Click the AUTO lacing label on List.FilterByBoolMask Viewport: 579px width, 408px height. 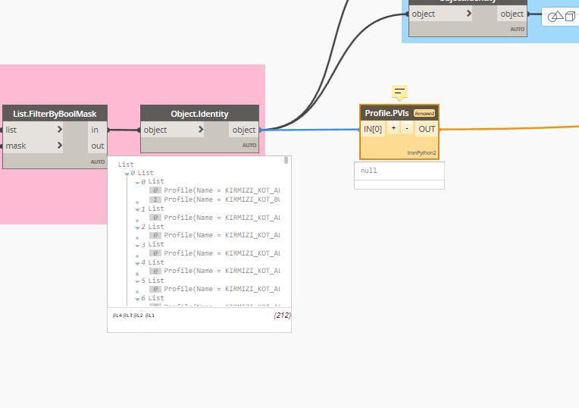pyautogui.click(x=98, y=162)
